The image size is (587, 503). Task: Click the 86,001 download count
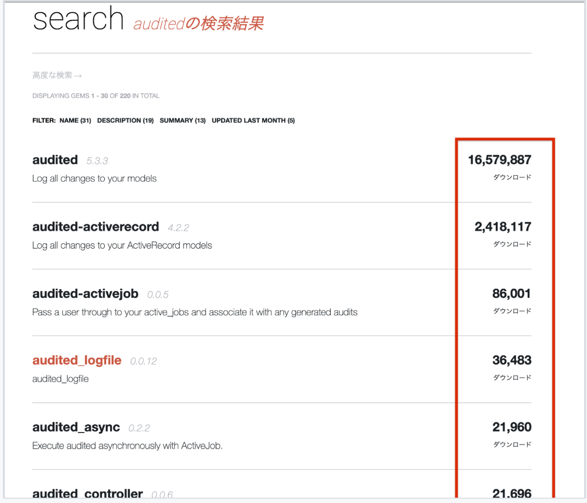coord(512,294)
